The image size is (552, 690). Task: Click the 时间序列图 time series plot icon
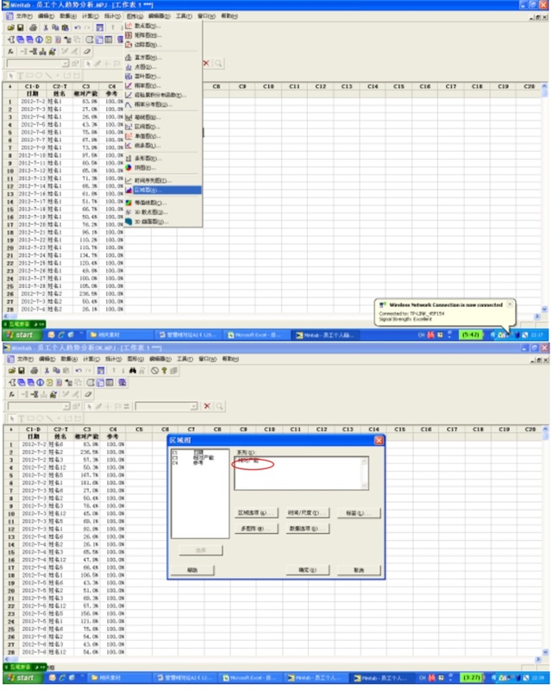tap(129, 180)
